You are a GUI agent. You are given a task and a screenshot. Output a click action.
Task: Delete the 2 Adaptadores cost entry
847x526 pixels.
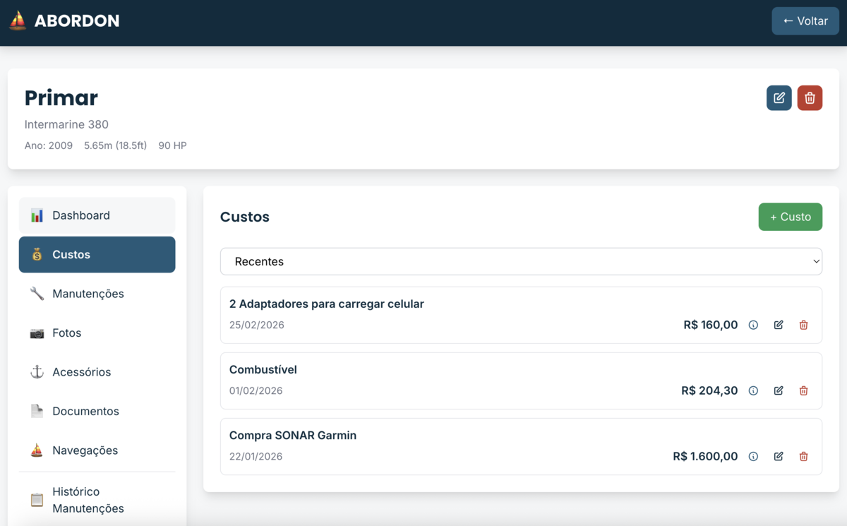803,325
